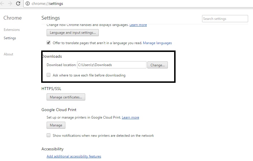
Task: Open Language and input settings
Action: [x=73, y=33]
